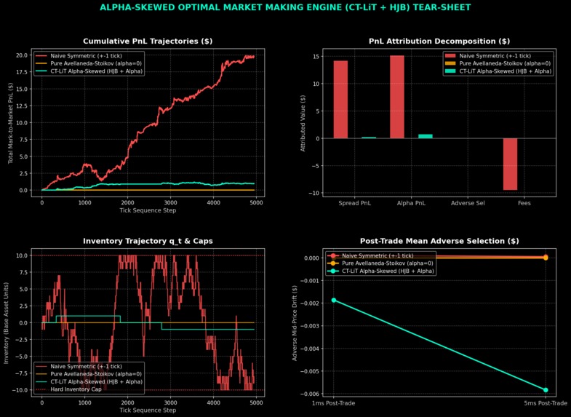Click CT-LiT Alpha-Skewed legend entry in Adverse Selection chart
Screen dimensions: 571x417
380,271
